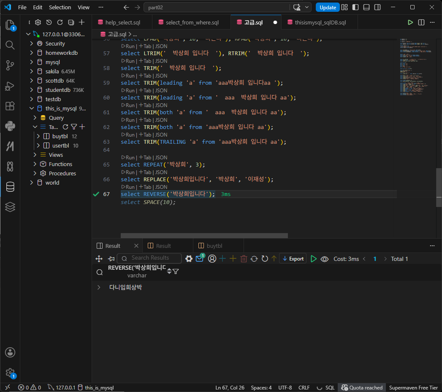Open Source Control view
The image size is (442, 392).
10,65
